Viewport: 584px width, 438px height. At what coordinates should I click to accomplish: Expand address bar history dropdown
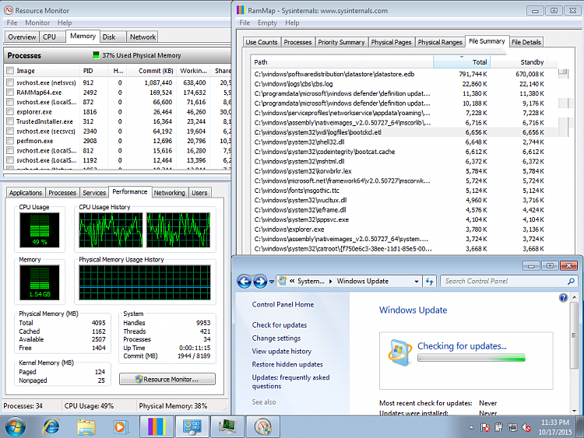pos(417,282)
